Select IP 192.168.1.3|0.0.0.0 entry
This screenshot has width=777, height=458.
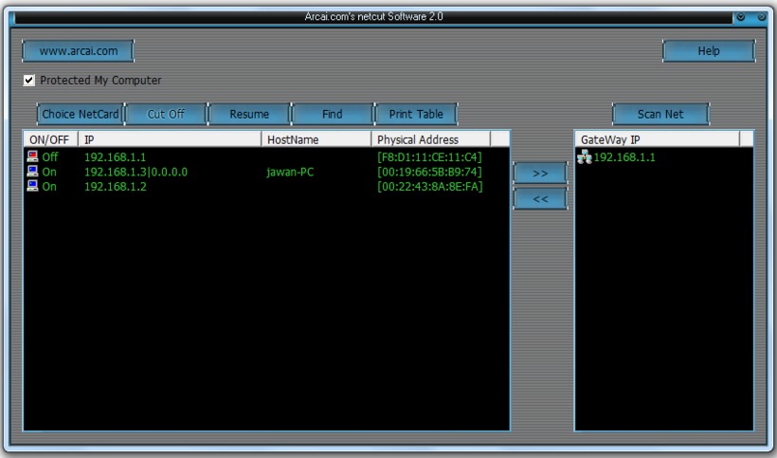(x=136, y=172)
